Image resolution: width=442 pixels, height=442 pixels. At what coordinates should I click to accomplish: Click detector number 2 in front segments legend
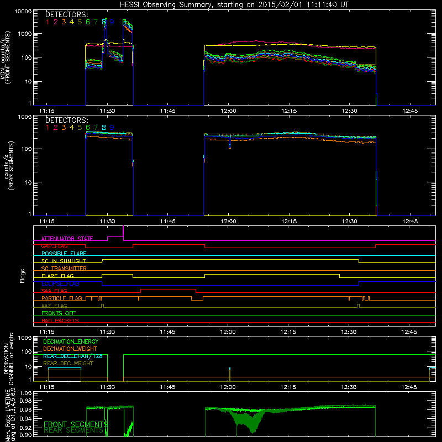[x=56, y=22]
